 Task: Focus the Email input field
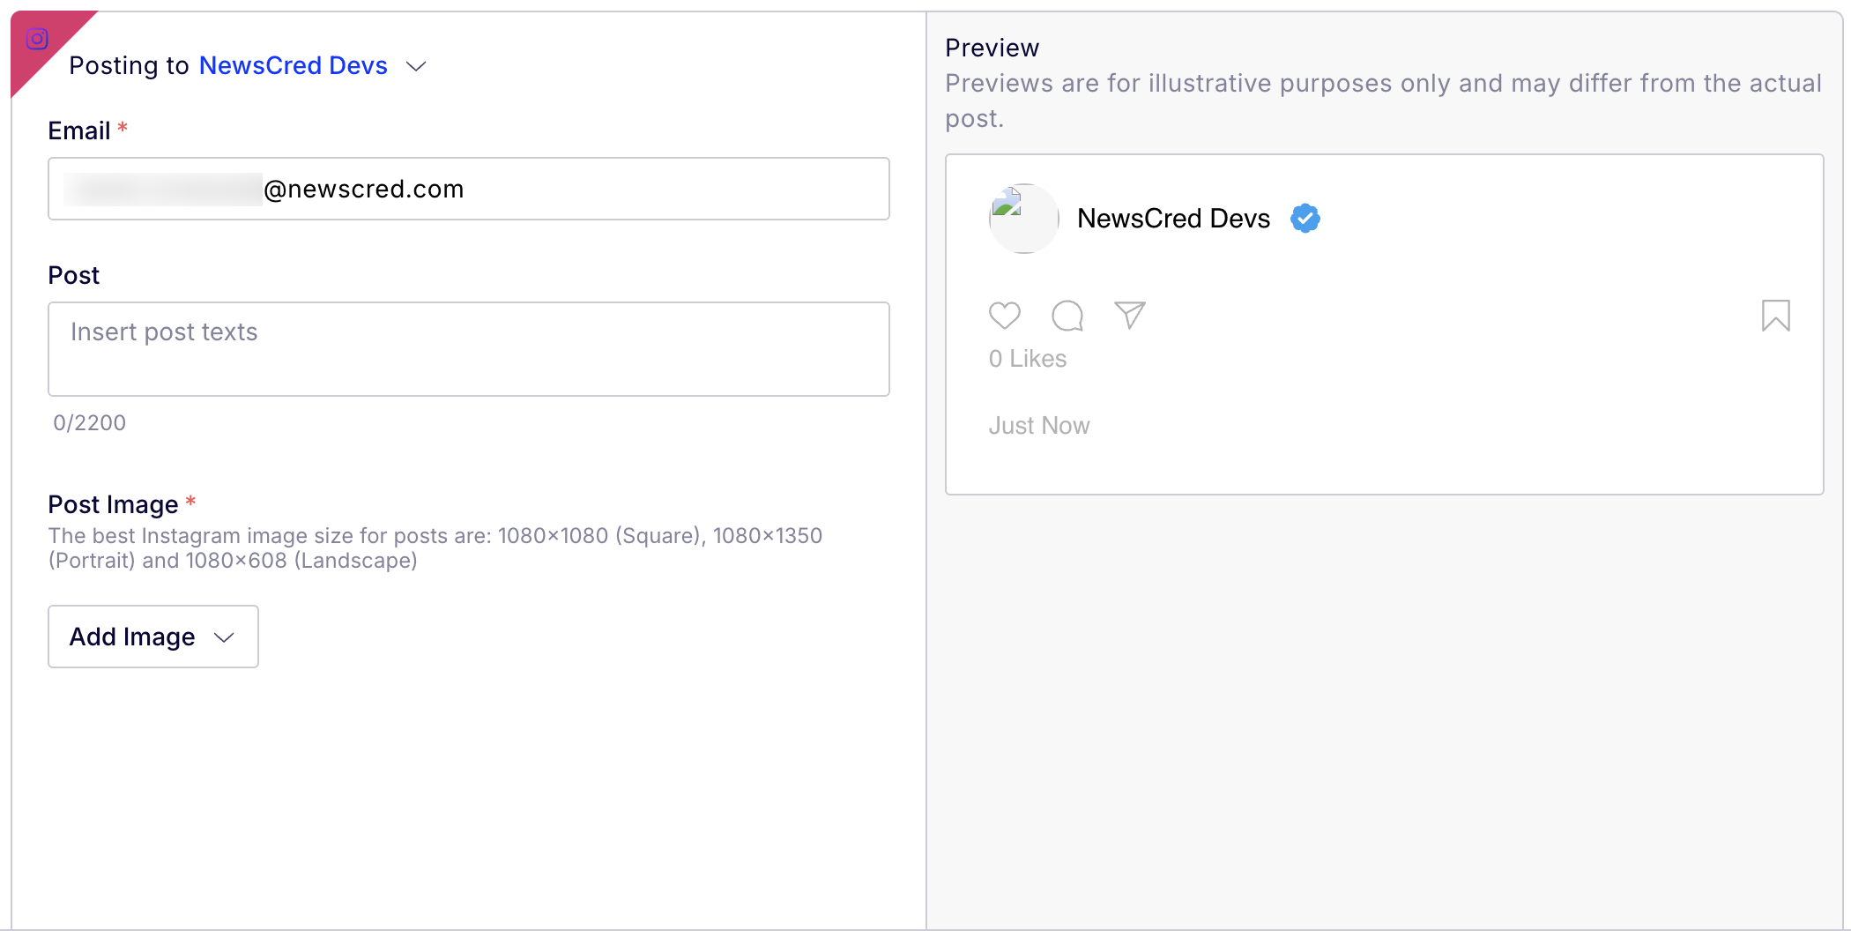[x=469, y=189]
